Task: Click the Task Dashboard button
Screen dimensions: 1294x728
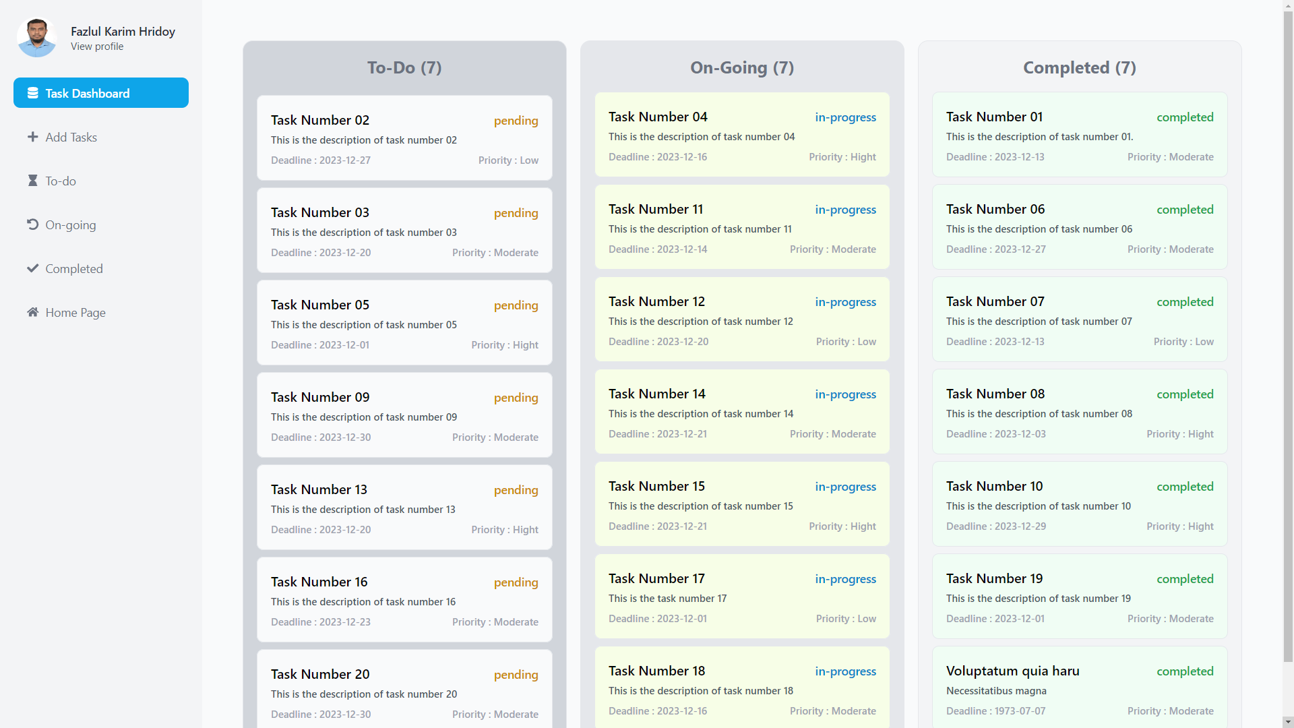Action: (100, 92)
